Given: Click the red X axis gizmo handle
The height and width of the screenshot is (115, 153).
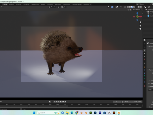Looking at the screenshot, I should [141, 17].
